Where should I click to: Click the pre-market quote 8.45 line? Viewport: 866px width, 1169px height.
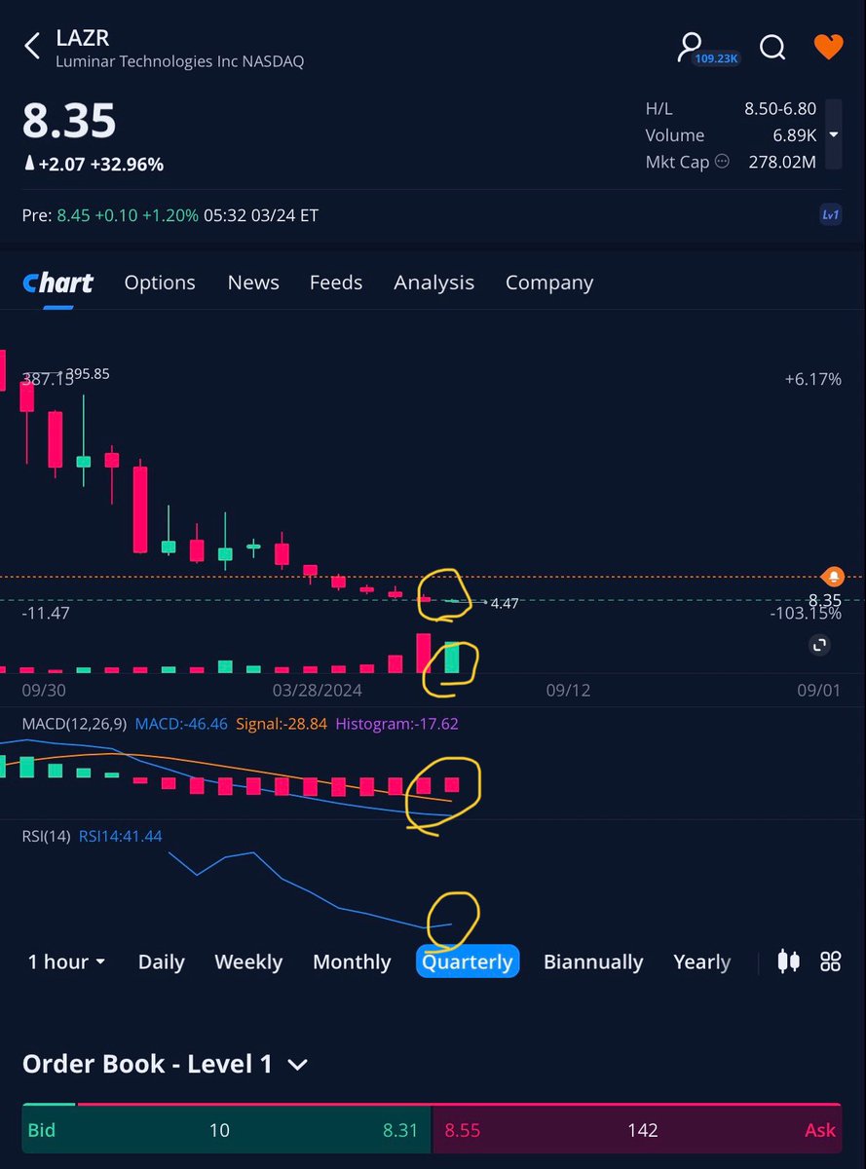170,215
